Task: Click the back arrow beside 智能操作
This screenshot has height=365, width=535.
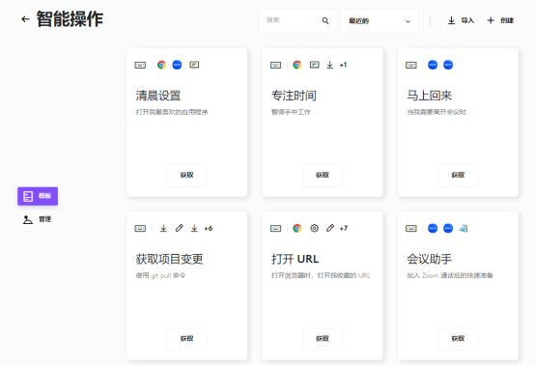Action: coord(25,19)
